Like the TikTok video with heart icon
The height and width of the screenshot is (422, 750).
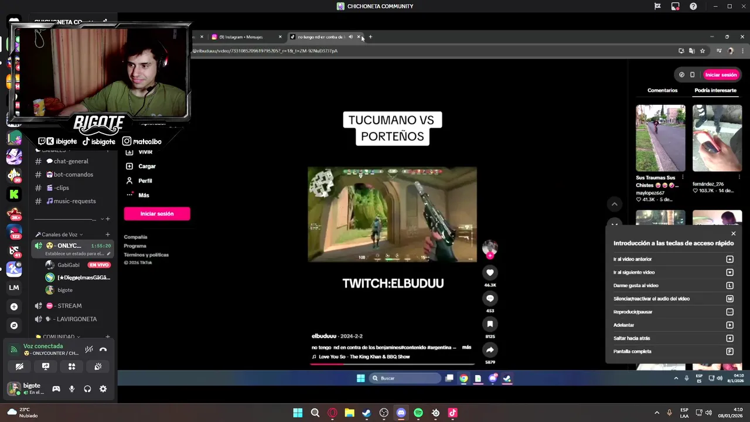coord(490,273)
